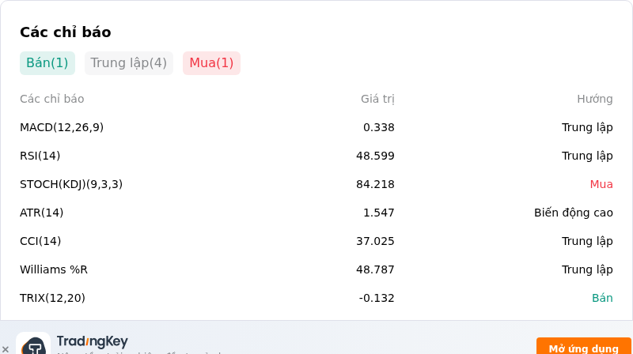Click the CCI(14) indicator name
Viewport: 633px width, 354px height.
point(40,241)
